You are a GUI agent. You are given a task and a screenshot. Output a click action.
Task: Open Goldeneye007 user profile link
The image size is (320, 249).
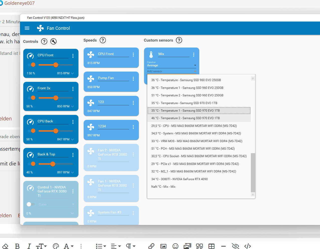point(19,3)
